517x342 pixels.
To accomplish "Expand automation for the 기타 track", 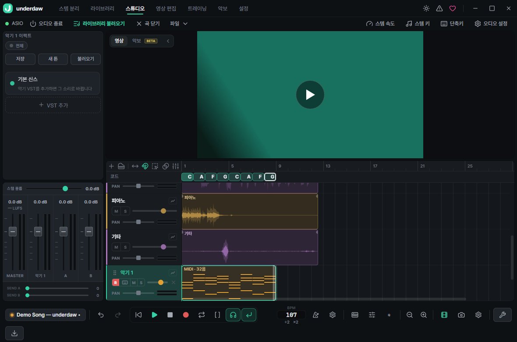I will [173, 237].
